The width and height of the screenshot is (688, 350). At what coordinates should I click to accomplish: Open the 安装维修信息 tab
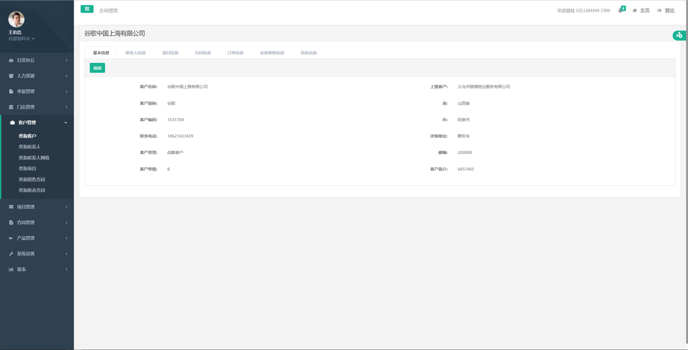point(272,53)
